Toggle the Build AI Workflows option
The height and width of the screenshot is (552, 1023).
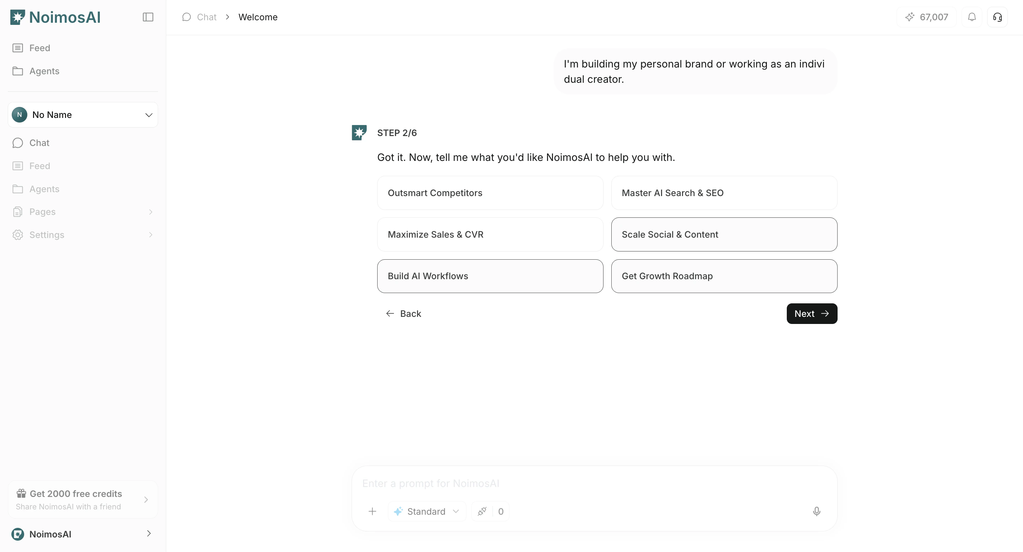click(x=490, y=276)
